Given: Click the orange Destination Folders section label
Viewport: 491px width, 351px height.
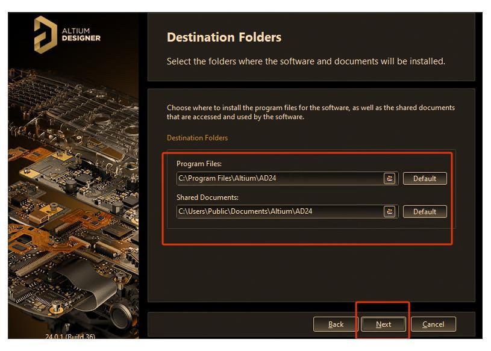Looking at the screenshot, I should [197, 138].
